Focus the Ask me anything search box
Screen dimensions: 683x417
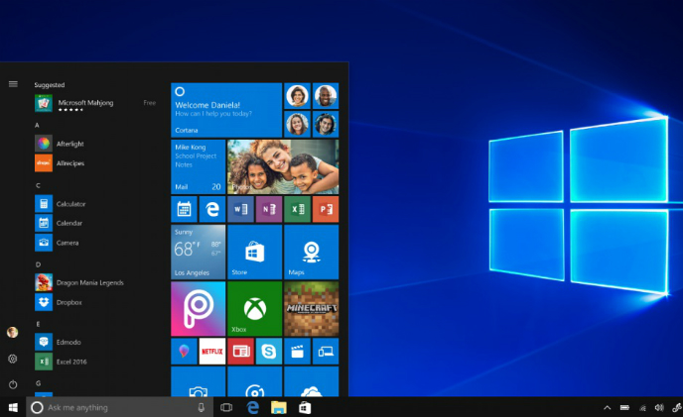[120, 407]
